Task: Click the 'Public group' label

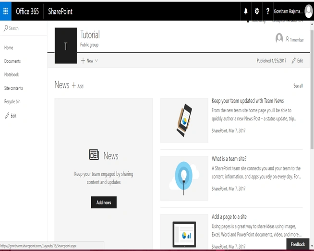Action: click(x=89, y=45)
